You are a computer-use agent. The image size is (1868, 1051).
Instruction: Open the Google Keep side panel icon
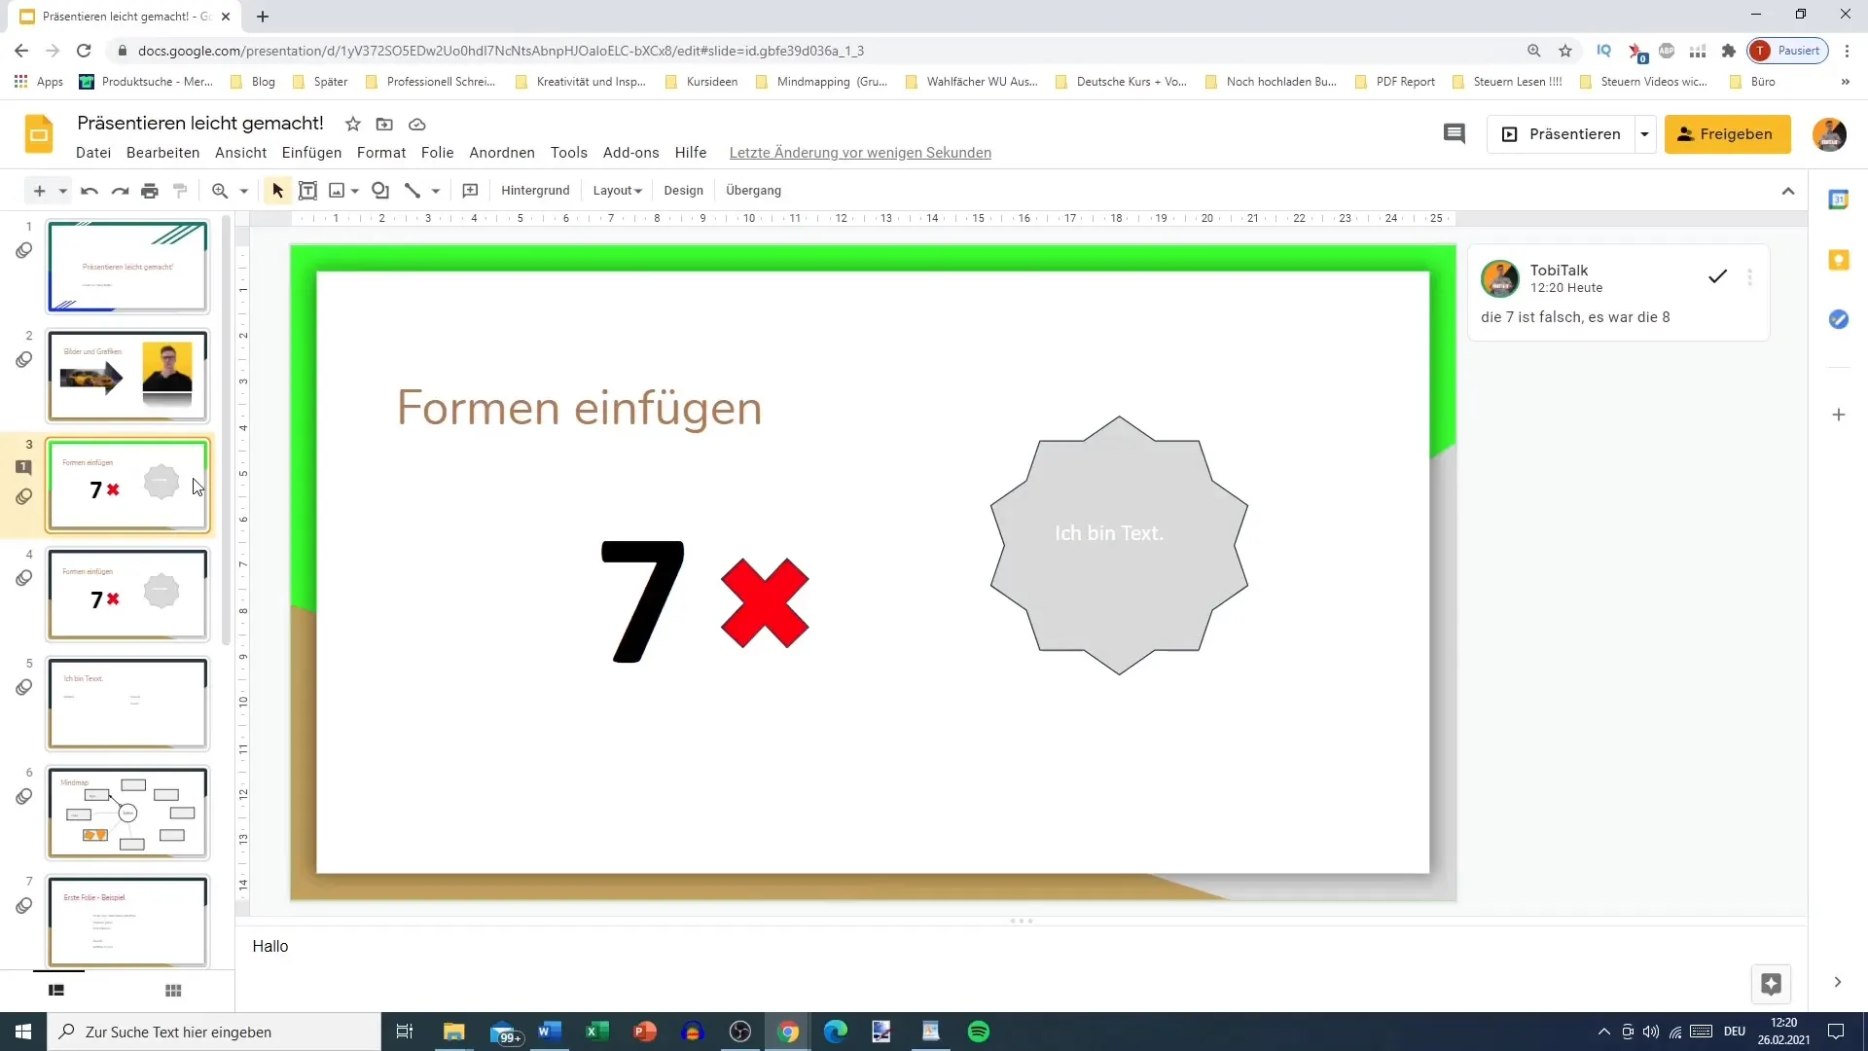coord(1838,260)
